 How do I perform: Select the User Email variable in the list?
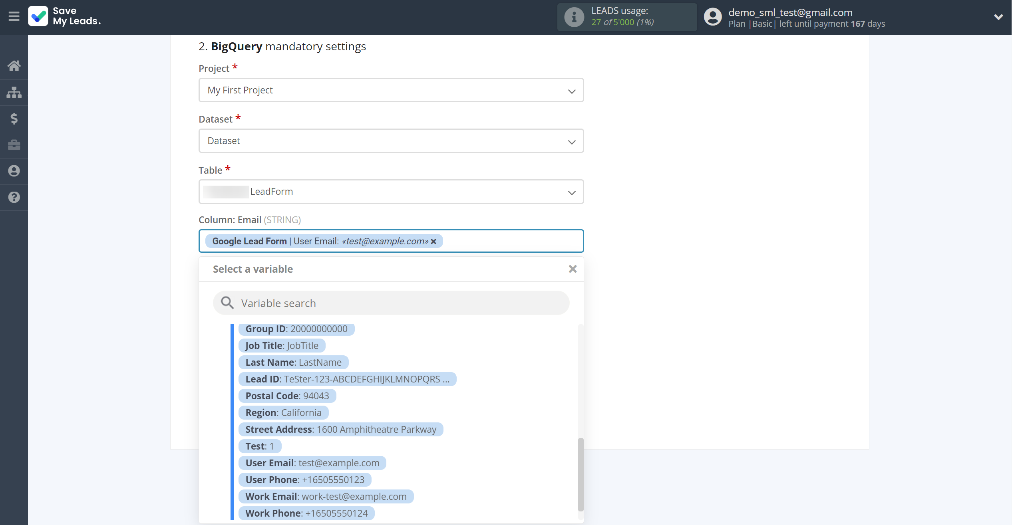click(312, 463)
